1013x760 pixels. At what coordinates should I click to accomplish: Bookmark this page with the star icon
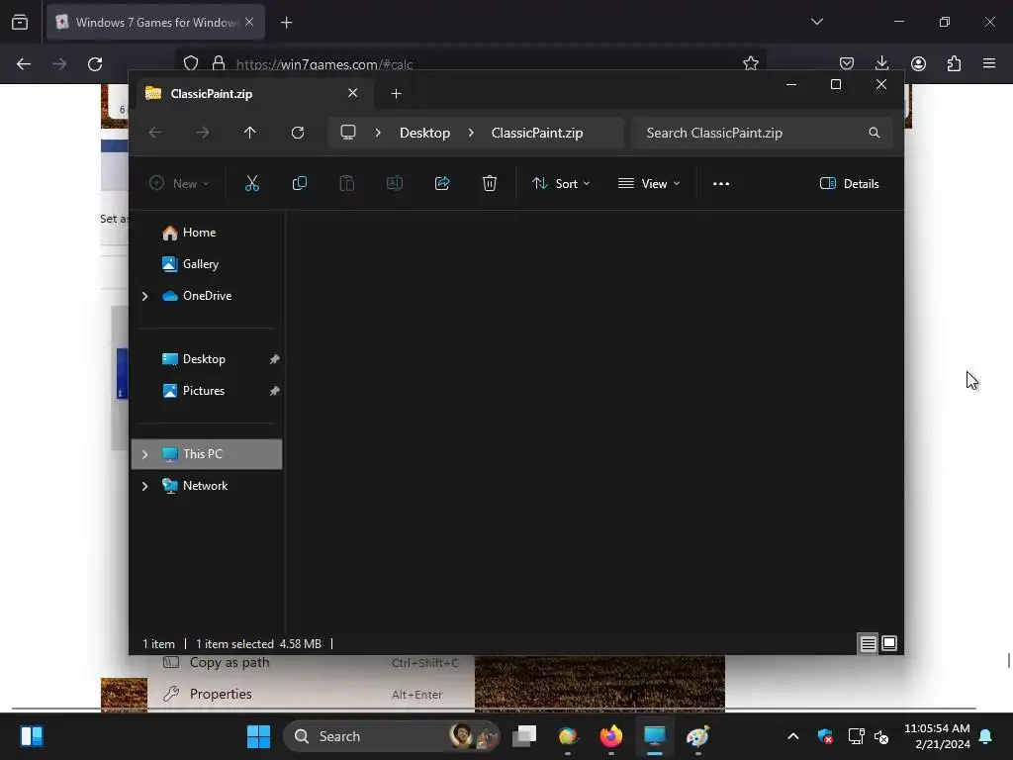(x=751, y=63)
